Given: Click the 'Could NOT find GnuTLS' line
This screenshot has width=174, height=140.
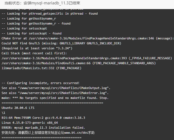Looking at the screenshot, I should coord(61,43).
